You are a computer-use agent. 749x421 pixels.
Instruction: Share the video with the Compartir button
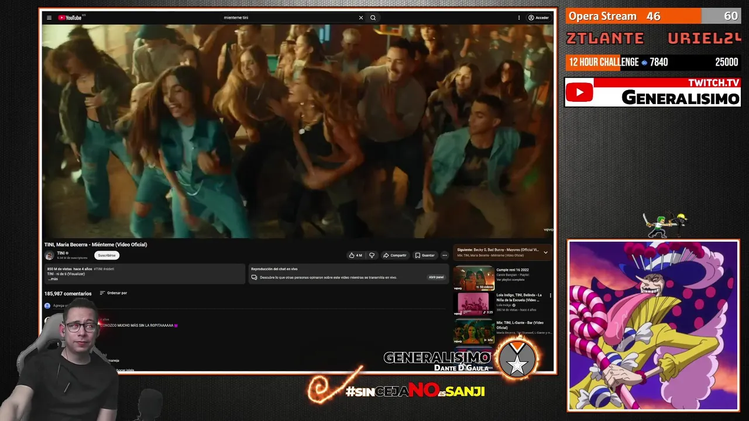click(x=395, y=255)
